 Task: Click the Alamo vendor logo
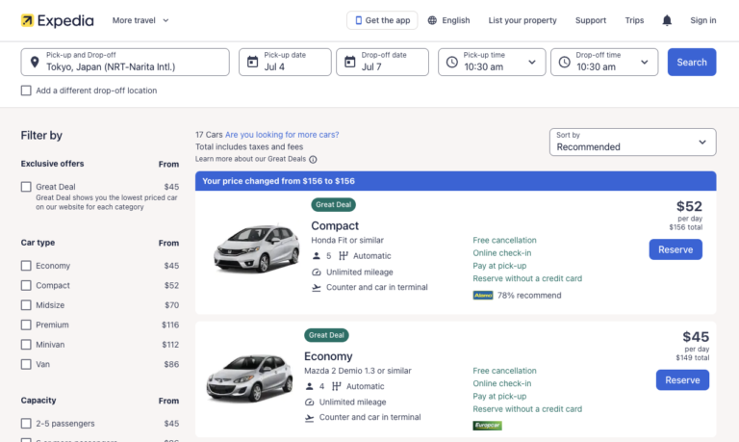483,296
